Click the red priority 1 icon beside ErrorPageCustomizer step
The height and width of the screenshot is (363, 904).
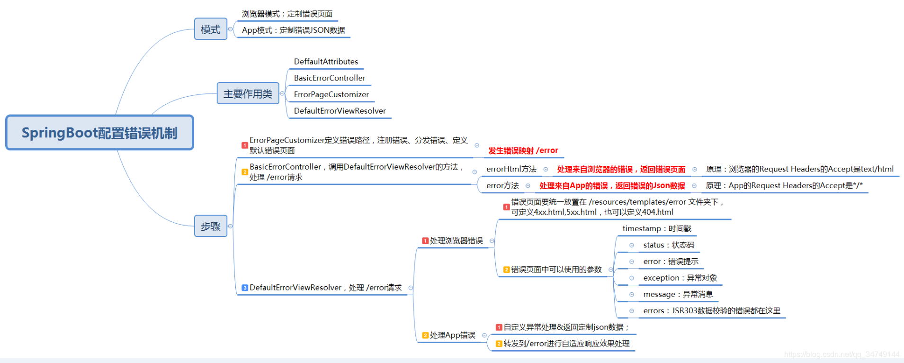[245, 145]
